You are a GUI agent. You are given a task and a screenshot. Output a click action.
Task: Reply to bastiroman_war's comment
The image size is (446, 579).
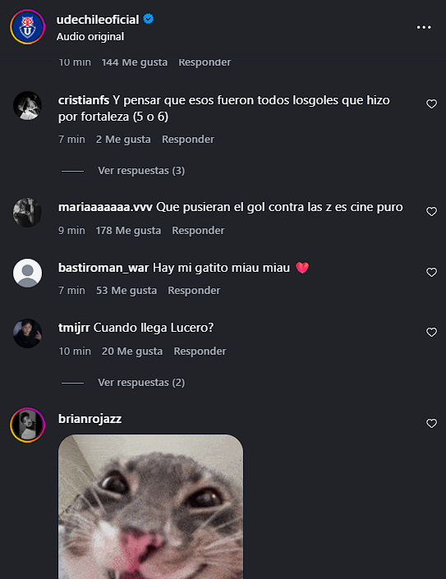coord(194,291)
